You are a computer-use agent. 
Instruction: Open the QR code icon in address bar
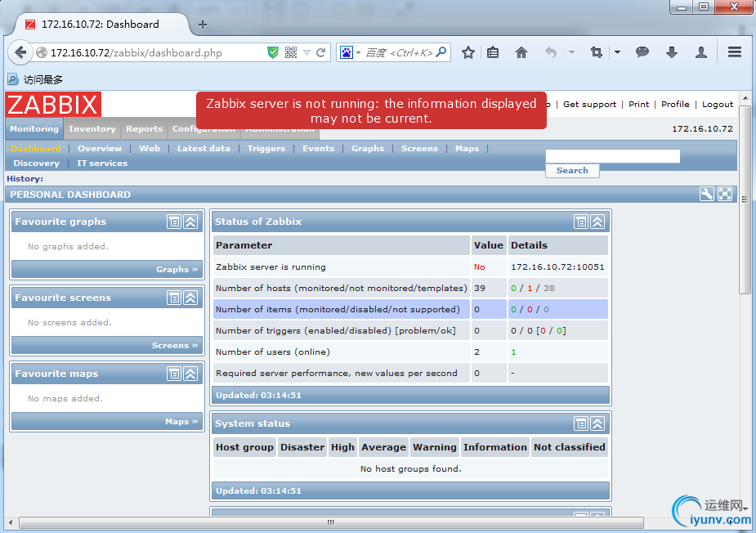click(291, 52)
